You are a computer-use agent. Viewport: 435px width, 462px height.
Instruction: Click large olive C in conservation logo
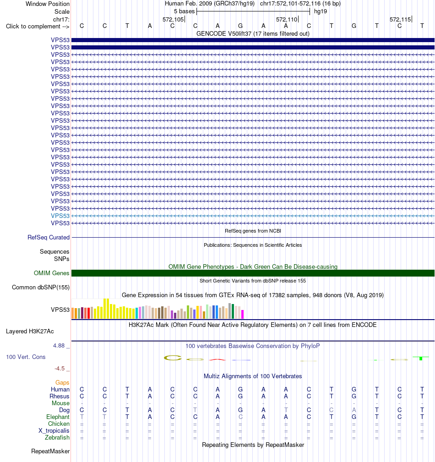click(x=173, y=358)
